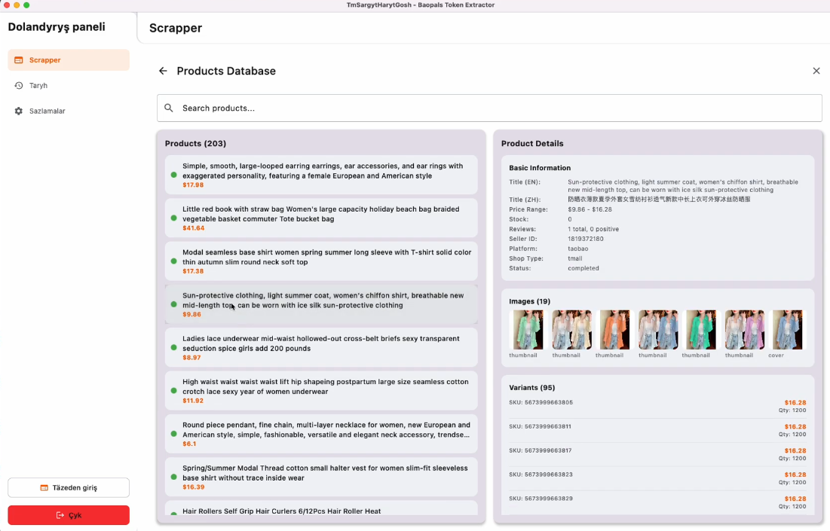Click green status dot of high waist underwear
830x531 pixels.
(173, 390)
